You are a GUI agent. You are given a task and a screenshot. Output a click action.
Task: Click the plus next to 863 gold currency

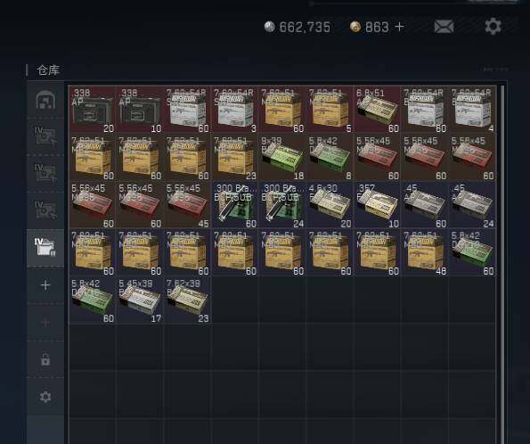point(399,27)
